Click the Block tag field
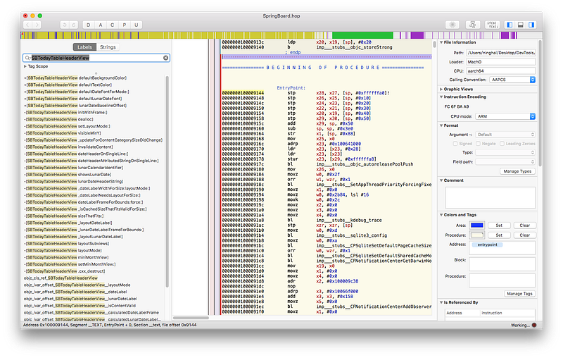 (x=502, y=264)
